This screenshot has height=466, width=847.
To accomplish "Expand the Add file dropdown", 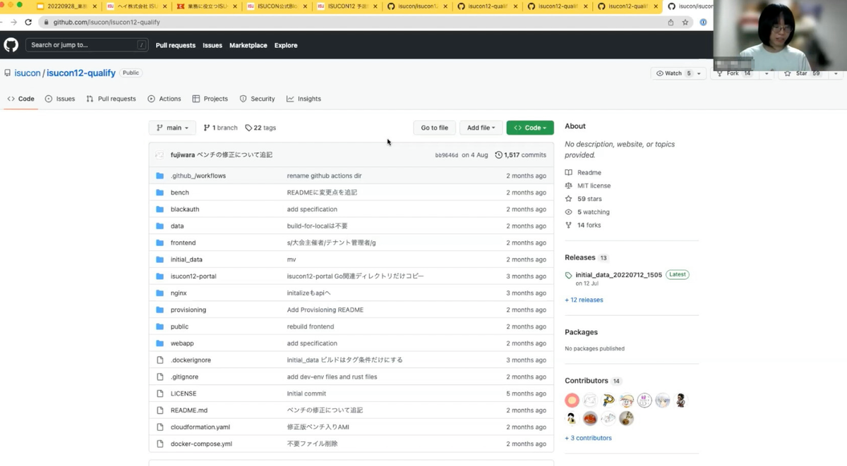I will point(481,128).
